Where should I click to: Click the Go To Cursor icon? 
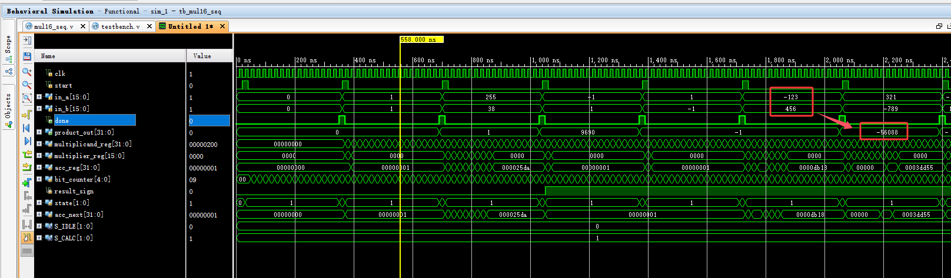click(27, 114)
